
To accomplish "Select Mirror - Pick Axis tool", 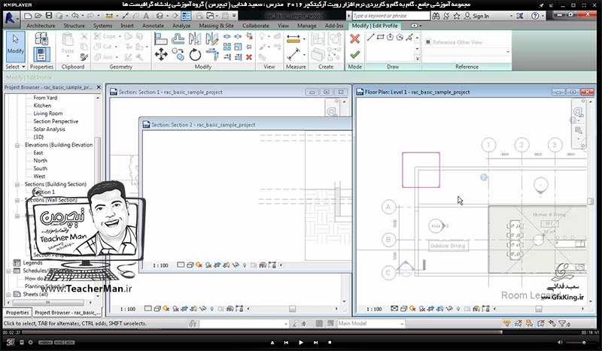I will (x=195, y=39).
